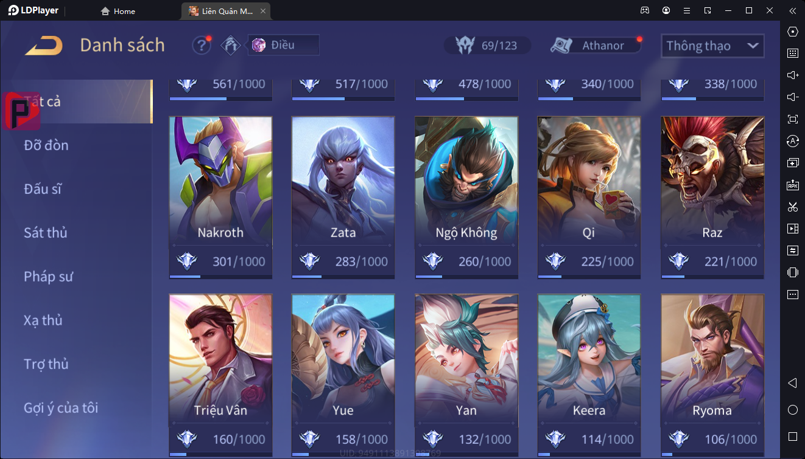805x459 pixels.
Task: Click LDPlayer volume up icon
Action: pos(792,75)
